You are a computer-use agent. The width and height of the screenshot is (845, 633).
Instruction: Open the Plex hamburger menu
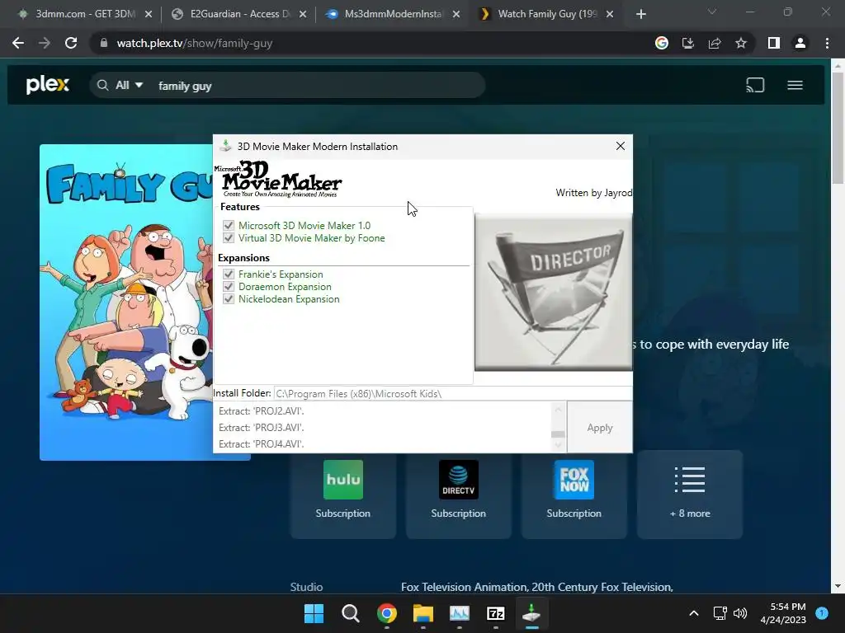coord(795,85)
